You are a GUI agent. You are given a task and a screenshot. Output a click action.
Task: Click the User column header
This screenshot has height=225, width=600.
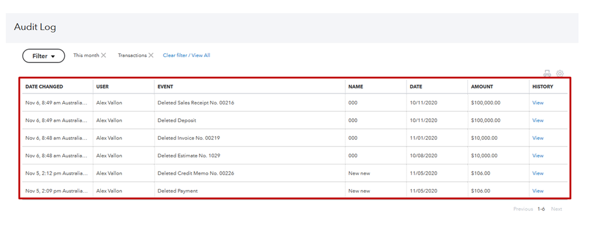pos(103,87)
